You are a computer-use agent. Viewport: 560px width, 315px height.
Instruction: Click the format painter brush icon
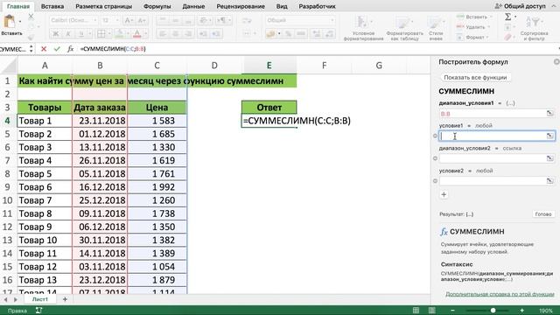pos(31,37)
